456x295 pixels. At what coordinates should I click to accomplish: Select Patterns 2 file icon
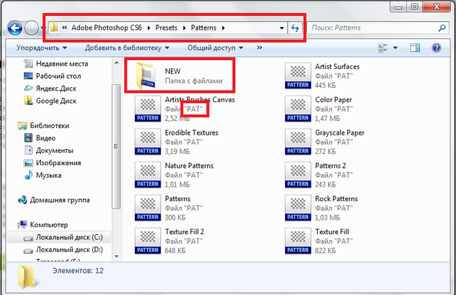pyautogui.click(x=298, y=175)
